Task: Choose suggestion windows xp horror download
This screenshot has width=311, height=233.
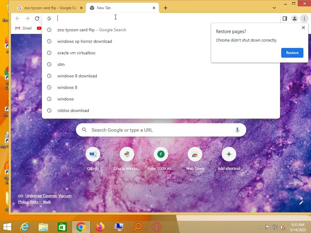Action: coord(161,41)
